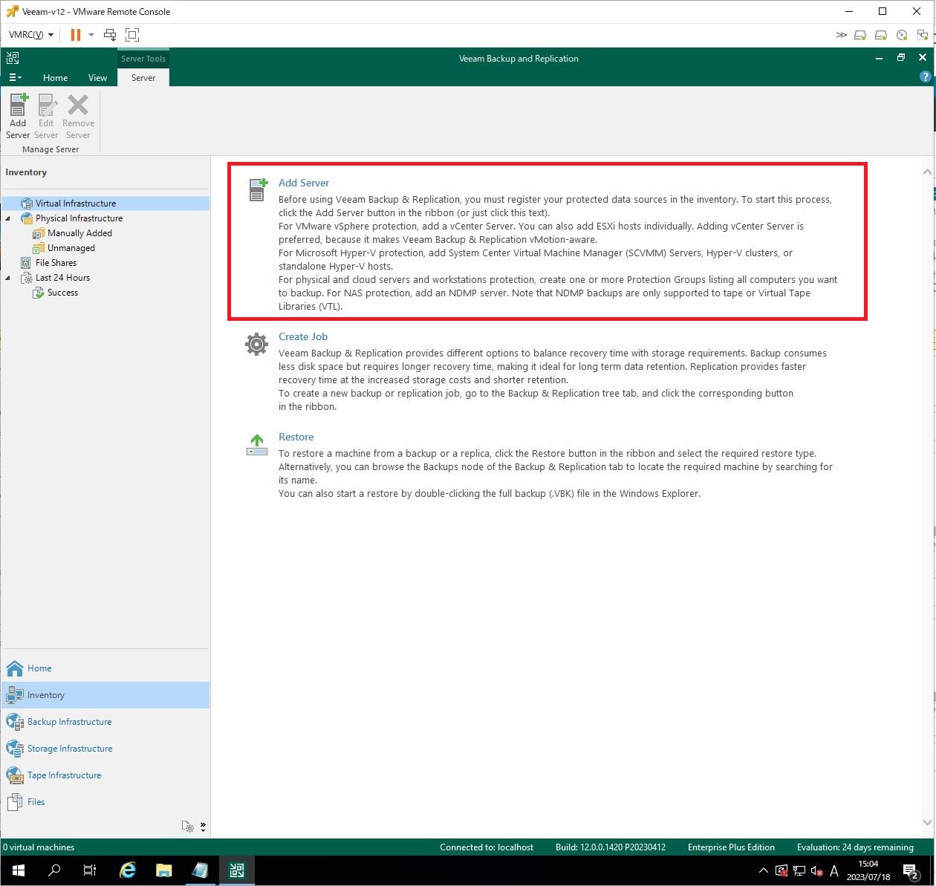Select the Server ribbon tab
The width and height of the screenshot is (936, 886).
click(143, 77)
